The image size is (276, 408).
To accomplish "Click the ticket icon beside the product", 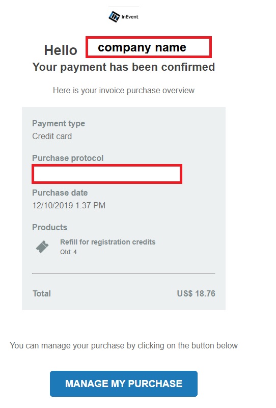I will pos(42,247).
